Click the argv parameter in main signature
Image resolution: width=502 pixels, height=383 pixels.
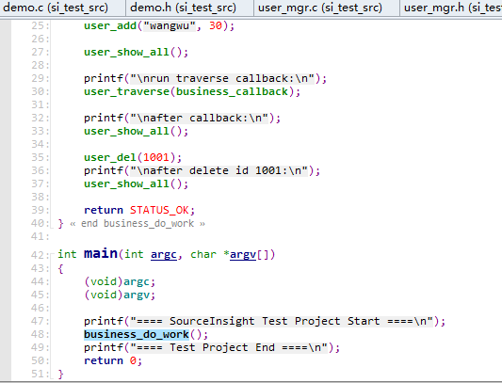coord(243,255)
